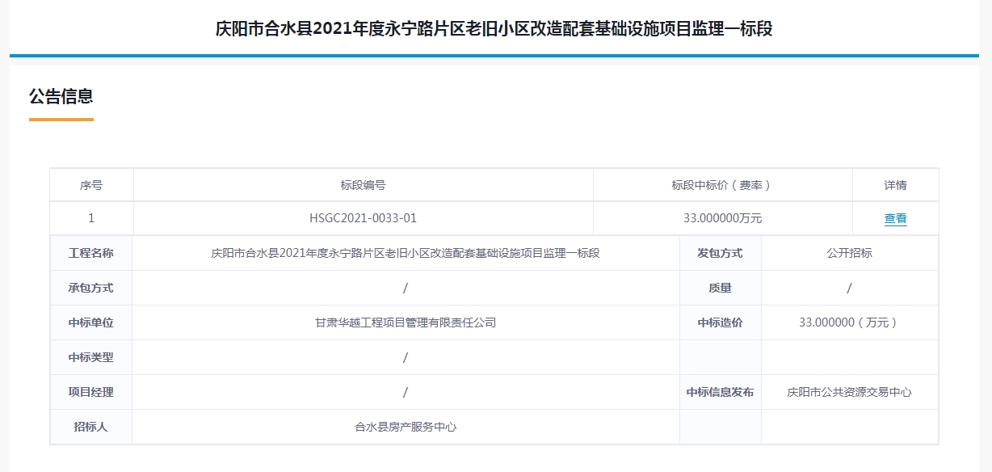Click the 招标人 label cell

coord(91,427)
